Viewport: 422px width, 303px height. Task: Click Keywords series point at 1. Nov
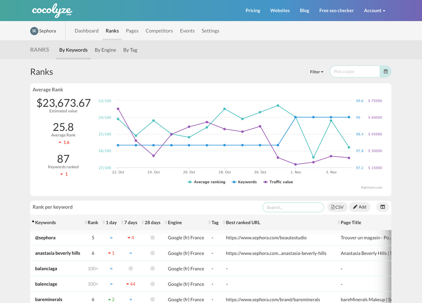coord(295,117)
